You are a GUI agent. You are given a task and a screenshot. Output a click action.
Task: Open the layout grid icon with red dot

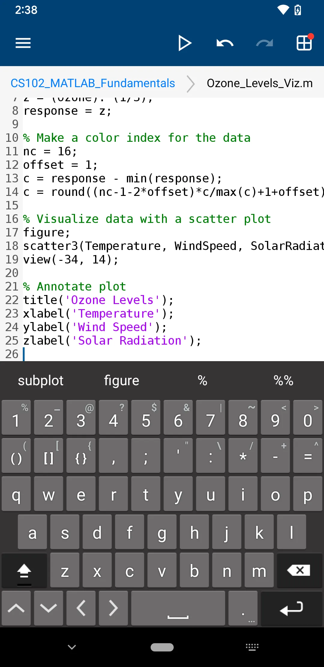point(304,42)
